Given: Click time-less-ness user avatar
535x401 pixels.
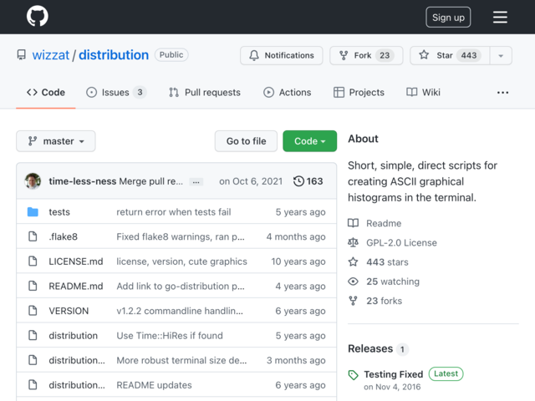Looking at the screenshot, I should click(33, 181).
